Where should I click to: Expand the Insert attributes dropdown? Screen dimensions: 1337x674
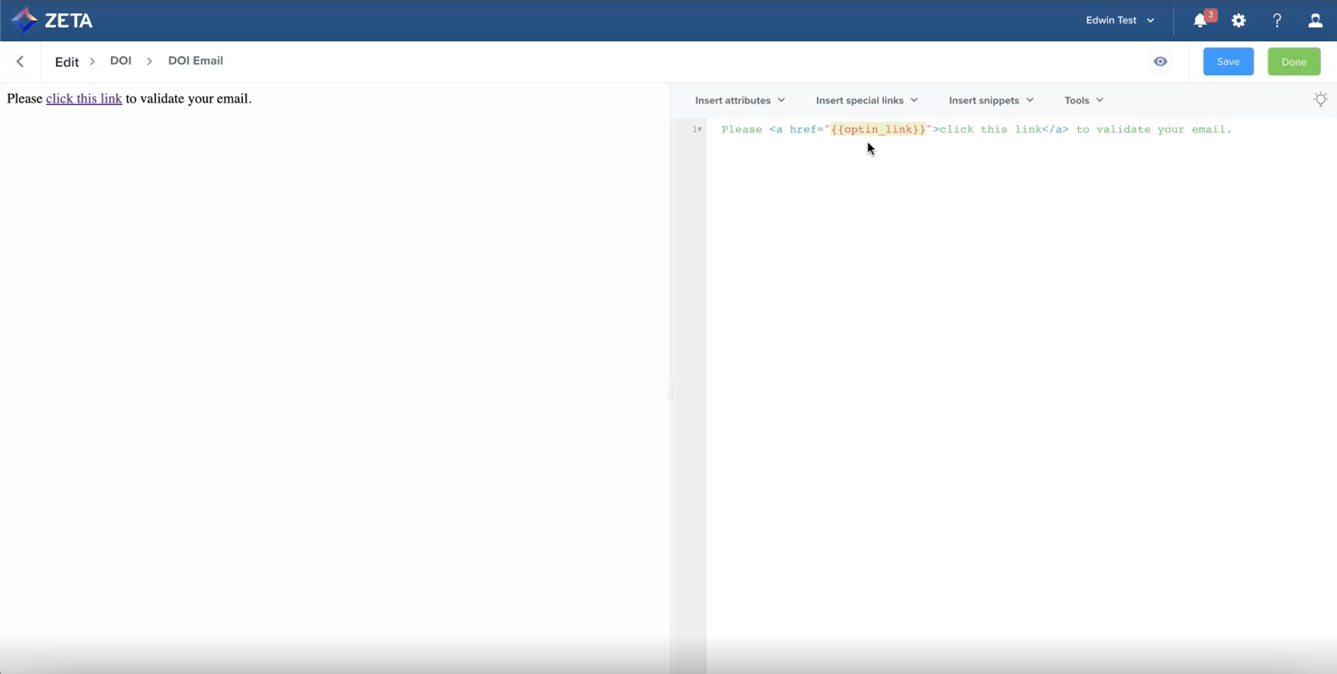[739, 100]
